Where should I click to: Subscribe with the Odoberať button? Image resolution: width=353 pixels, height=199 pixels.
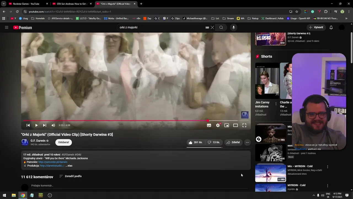point(63,142)
